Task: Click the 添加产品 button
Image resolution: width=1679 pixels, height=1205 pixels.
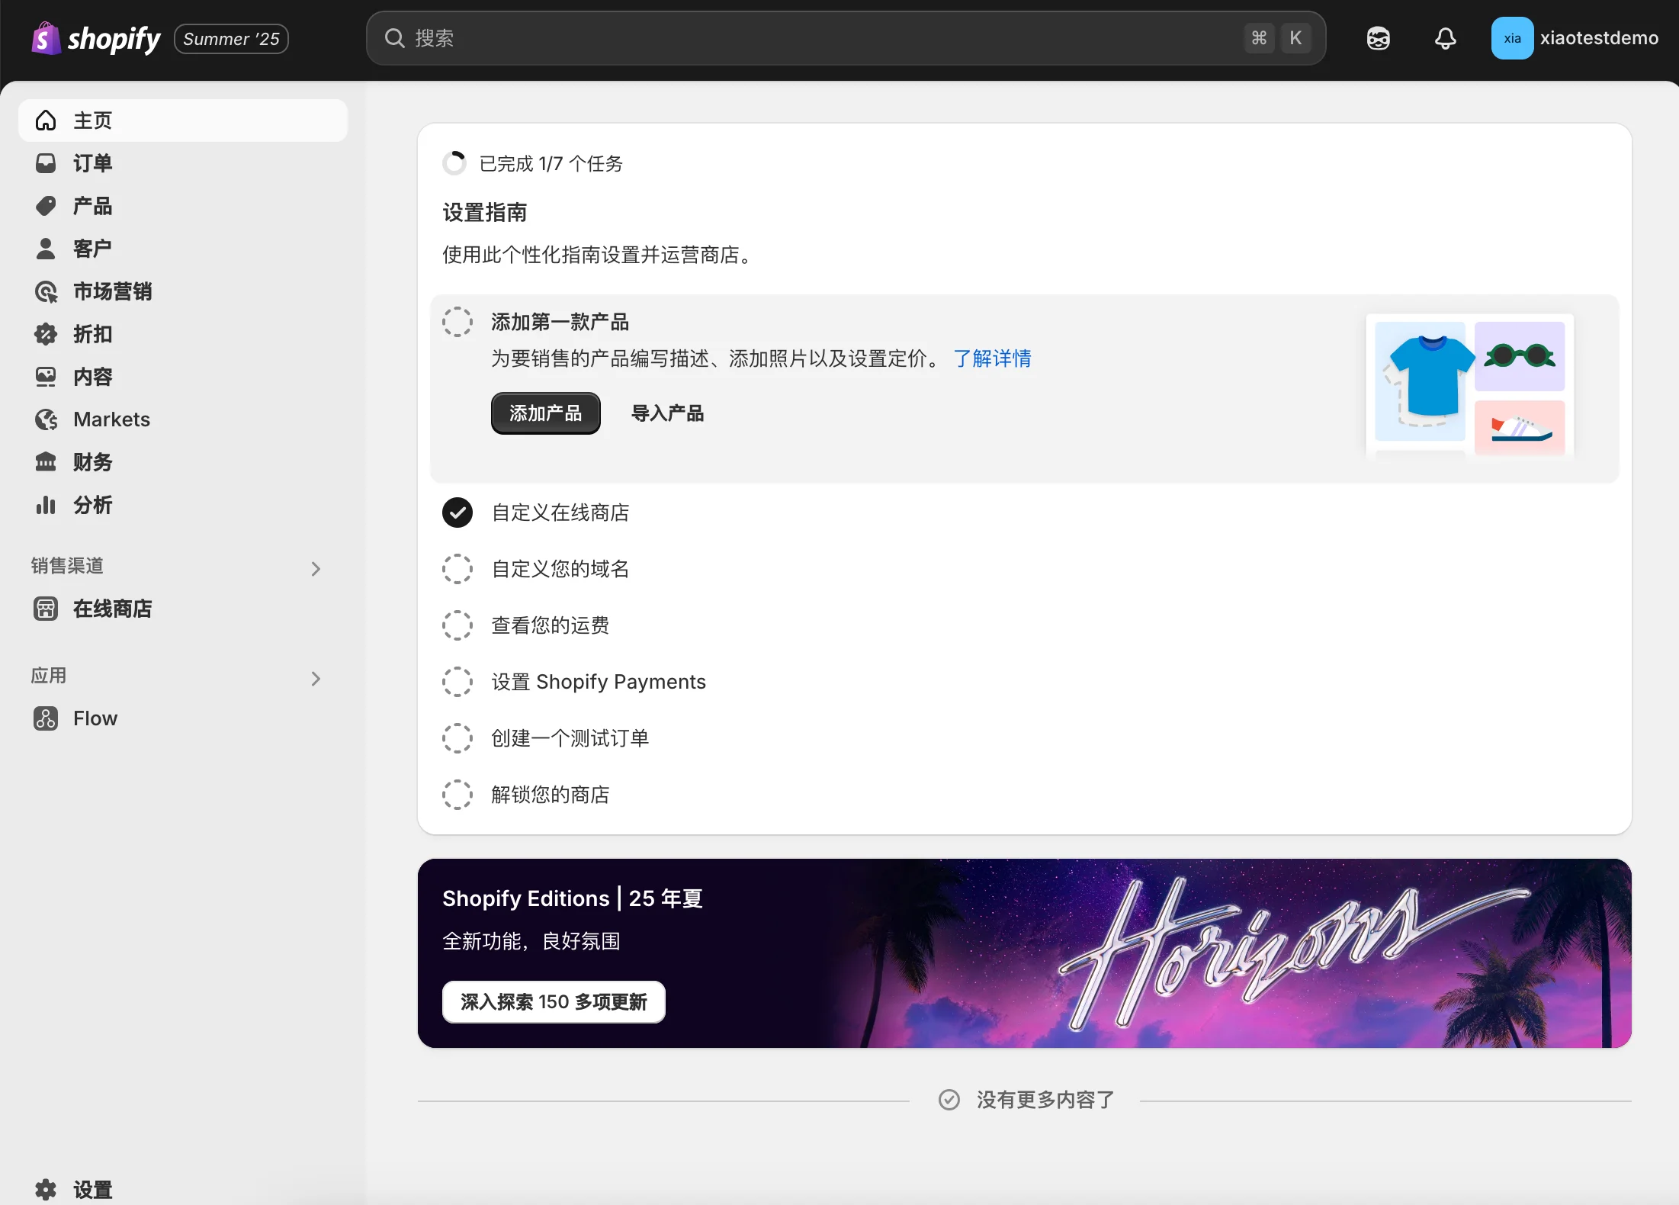Action: pyautogui.click(x=545, y=413)
